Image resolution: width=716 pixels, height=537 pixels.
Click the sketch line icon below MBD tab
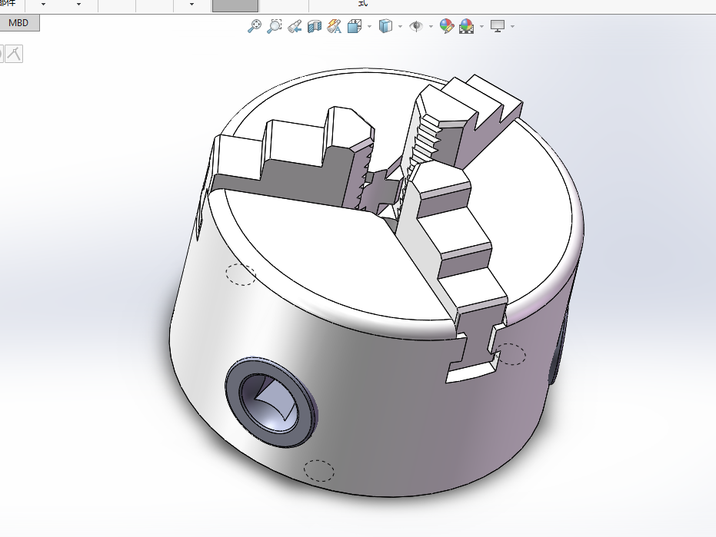pyautogui.click(x=14, y=54)
